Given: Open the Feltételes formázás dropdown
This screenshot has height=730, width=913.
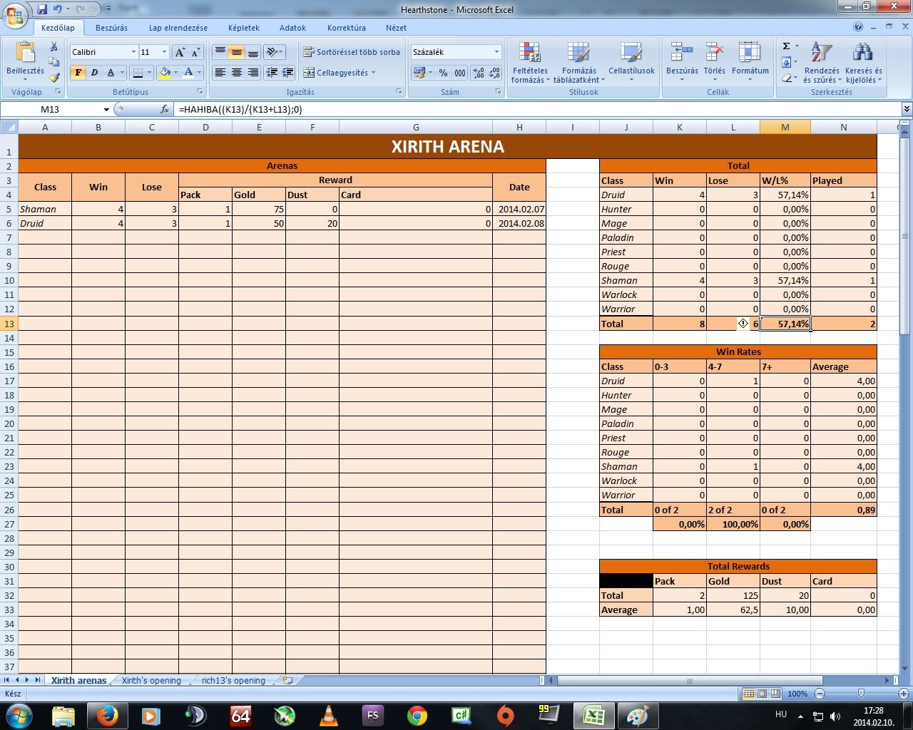Looking at the screenshot, I should 530,63.
